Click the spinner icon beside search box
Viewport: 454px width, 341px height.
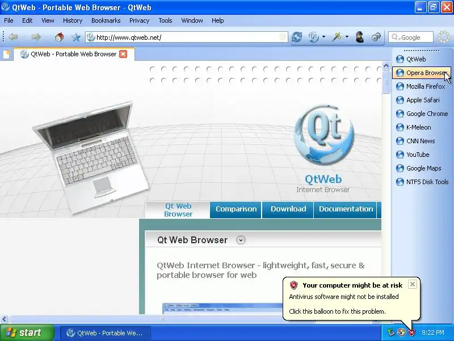tap(444, 37)
